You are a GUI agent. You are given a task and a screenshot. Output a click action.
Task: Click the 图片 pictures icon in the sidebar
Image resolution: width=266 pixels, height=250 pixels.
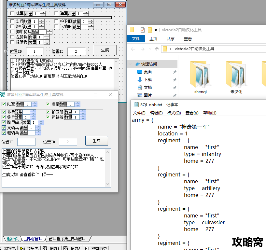(x=140, y=95)
